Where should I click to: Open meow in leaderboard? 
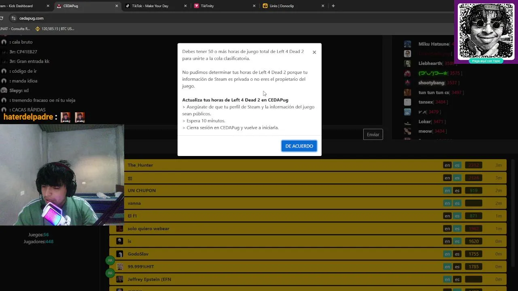(x=425, y=131)
